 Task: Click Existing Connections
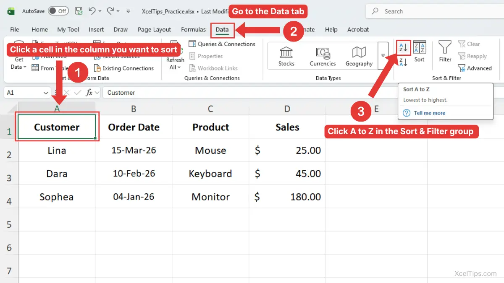123,68
